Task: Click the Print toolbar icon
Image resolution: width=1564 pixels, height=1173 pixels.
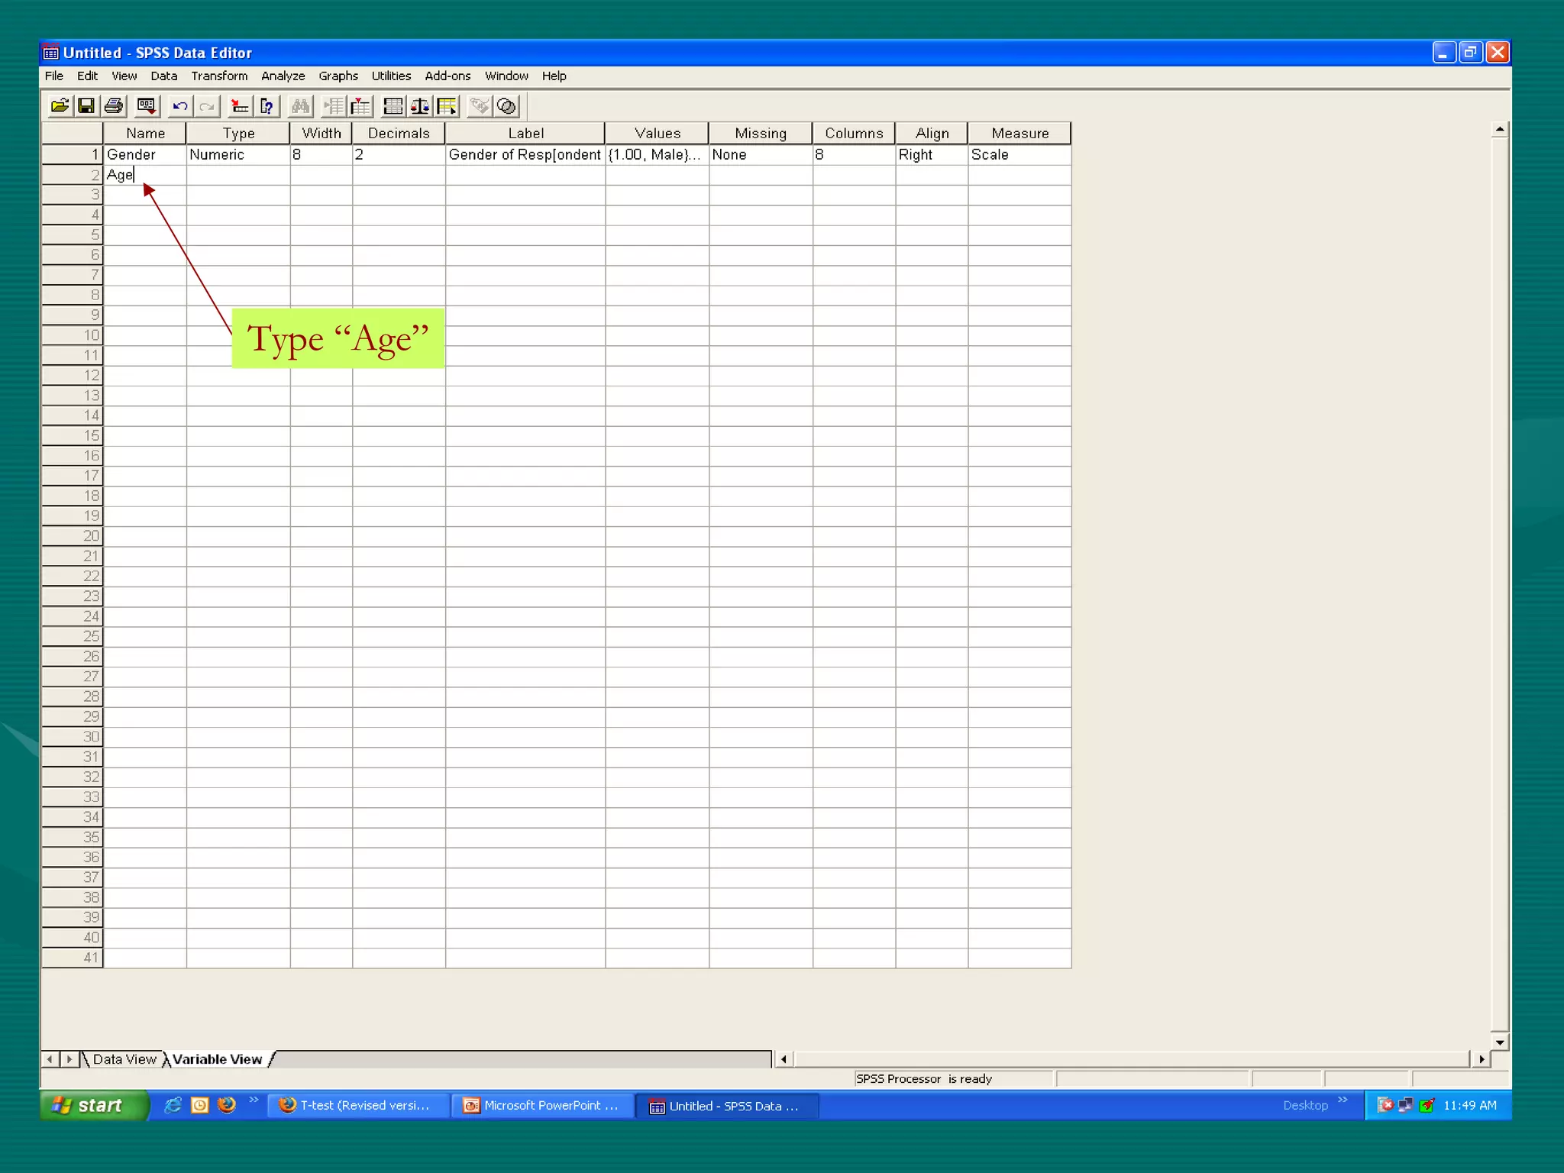Action: pos(114,106)
